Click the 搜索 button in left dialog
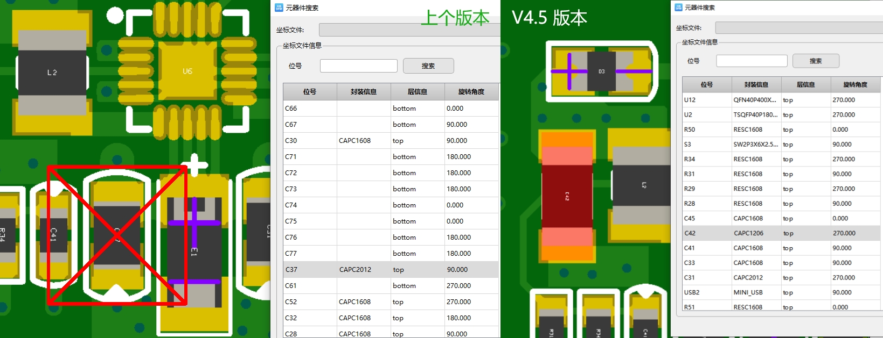The image size is (883, 338). tap(428, 66)
